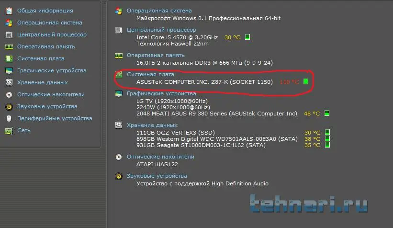Click the 931GB Seagate ST1000DM003 line
The image size is (393, 228).
coord(201,145)
